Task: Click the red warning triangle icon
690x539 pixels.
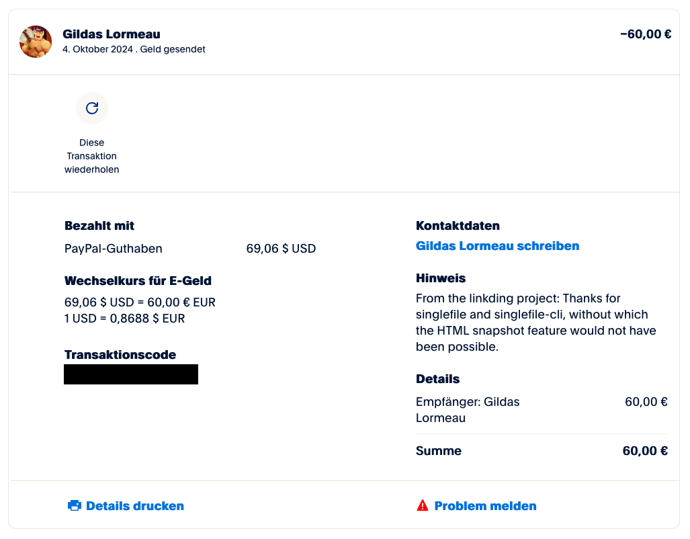Action: click(x=422, y=505)
